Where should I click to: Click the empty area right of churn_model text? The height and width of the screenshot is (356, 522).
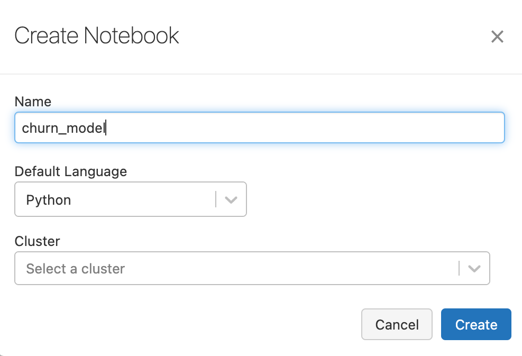[317, 127]
